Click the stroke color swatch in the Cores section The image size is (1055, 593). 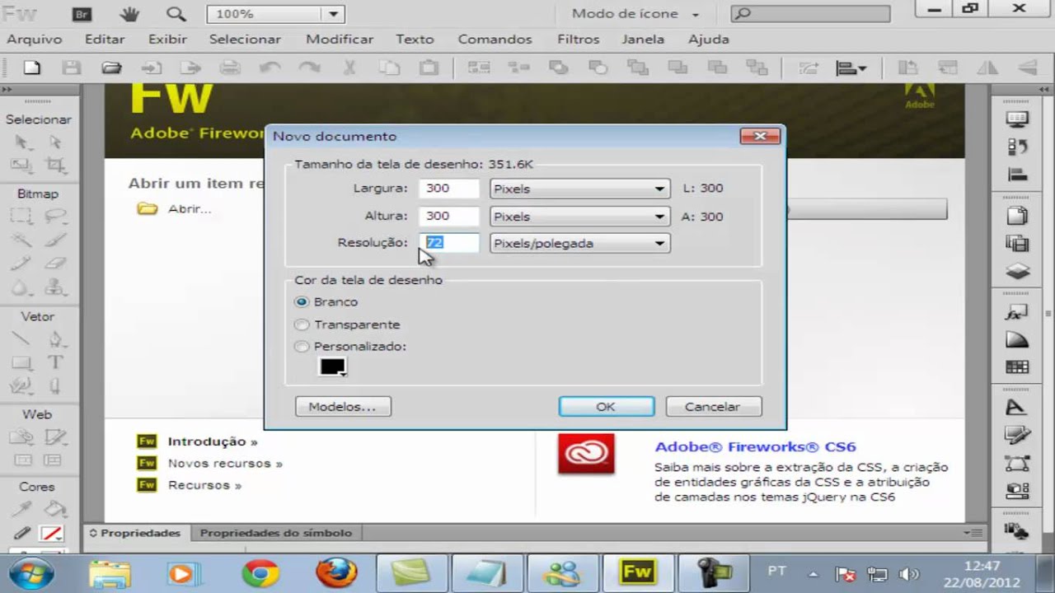pos(52,533)
